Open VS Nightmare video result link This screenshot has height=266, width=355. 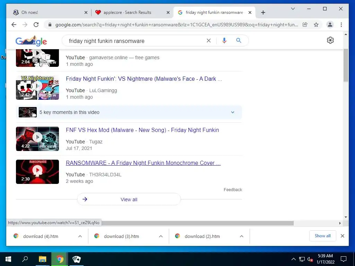144,79
